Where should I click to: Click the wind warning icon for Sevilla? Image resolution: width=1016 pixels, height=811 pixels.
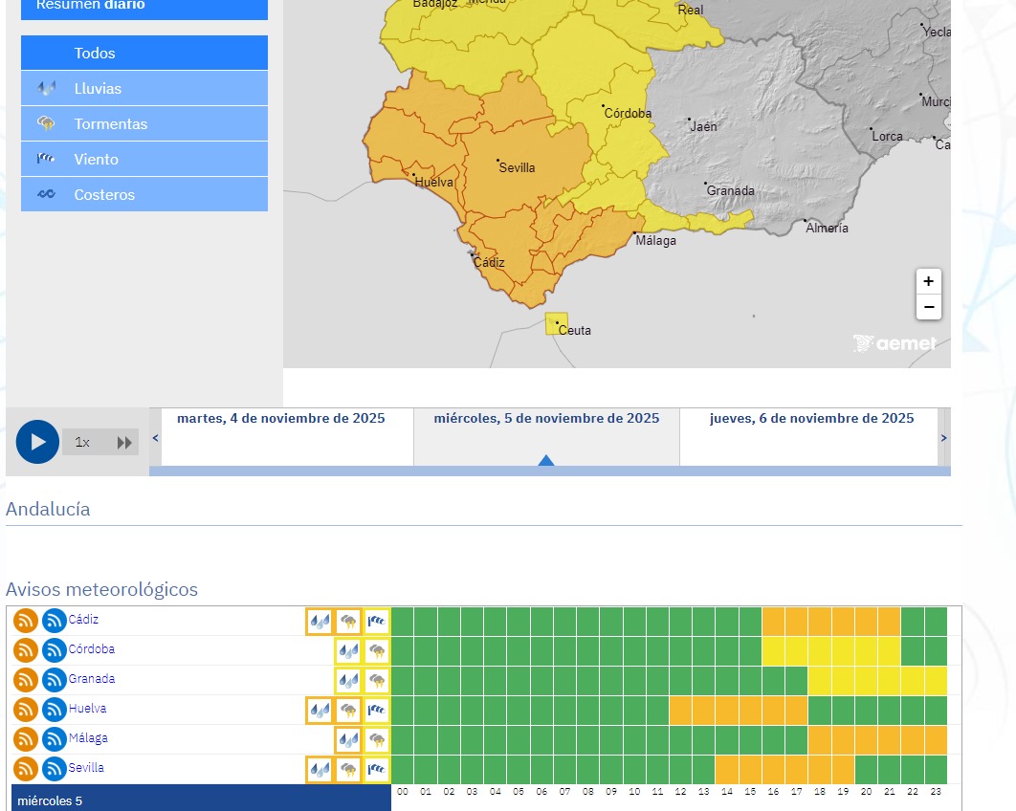tap(377, 770)
